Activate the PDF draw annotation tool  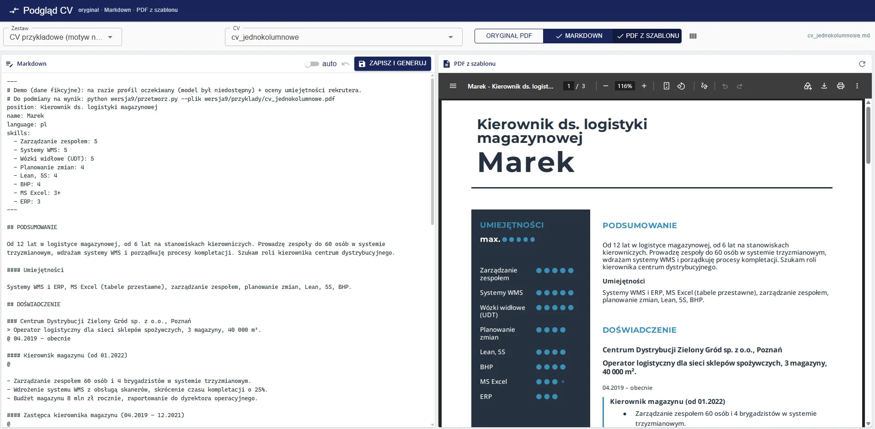pos(704,86)
